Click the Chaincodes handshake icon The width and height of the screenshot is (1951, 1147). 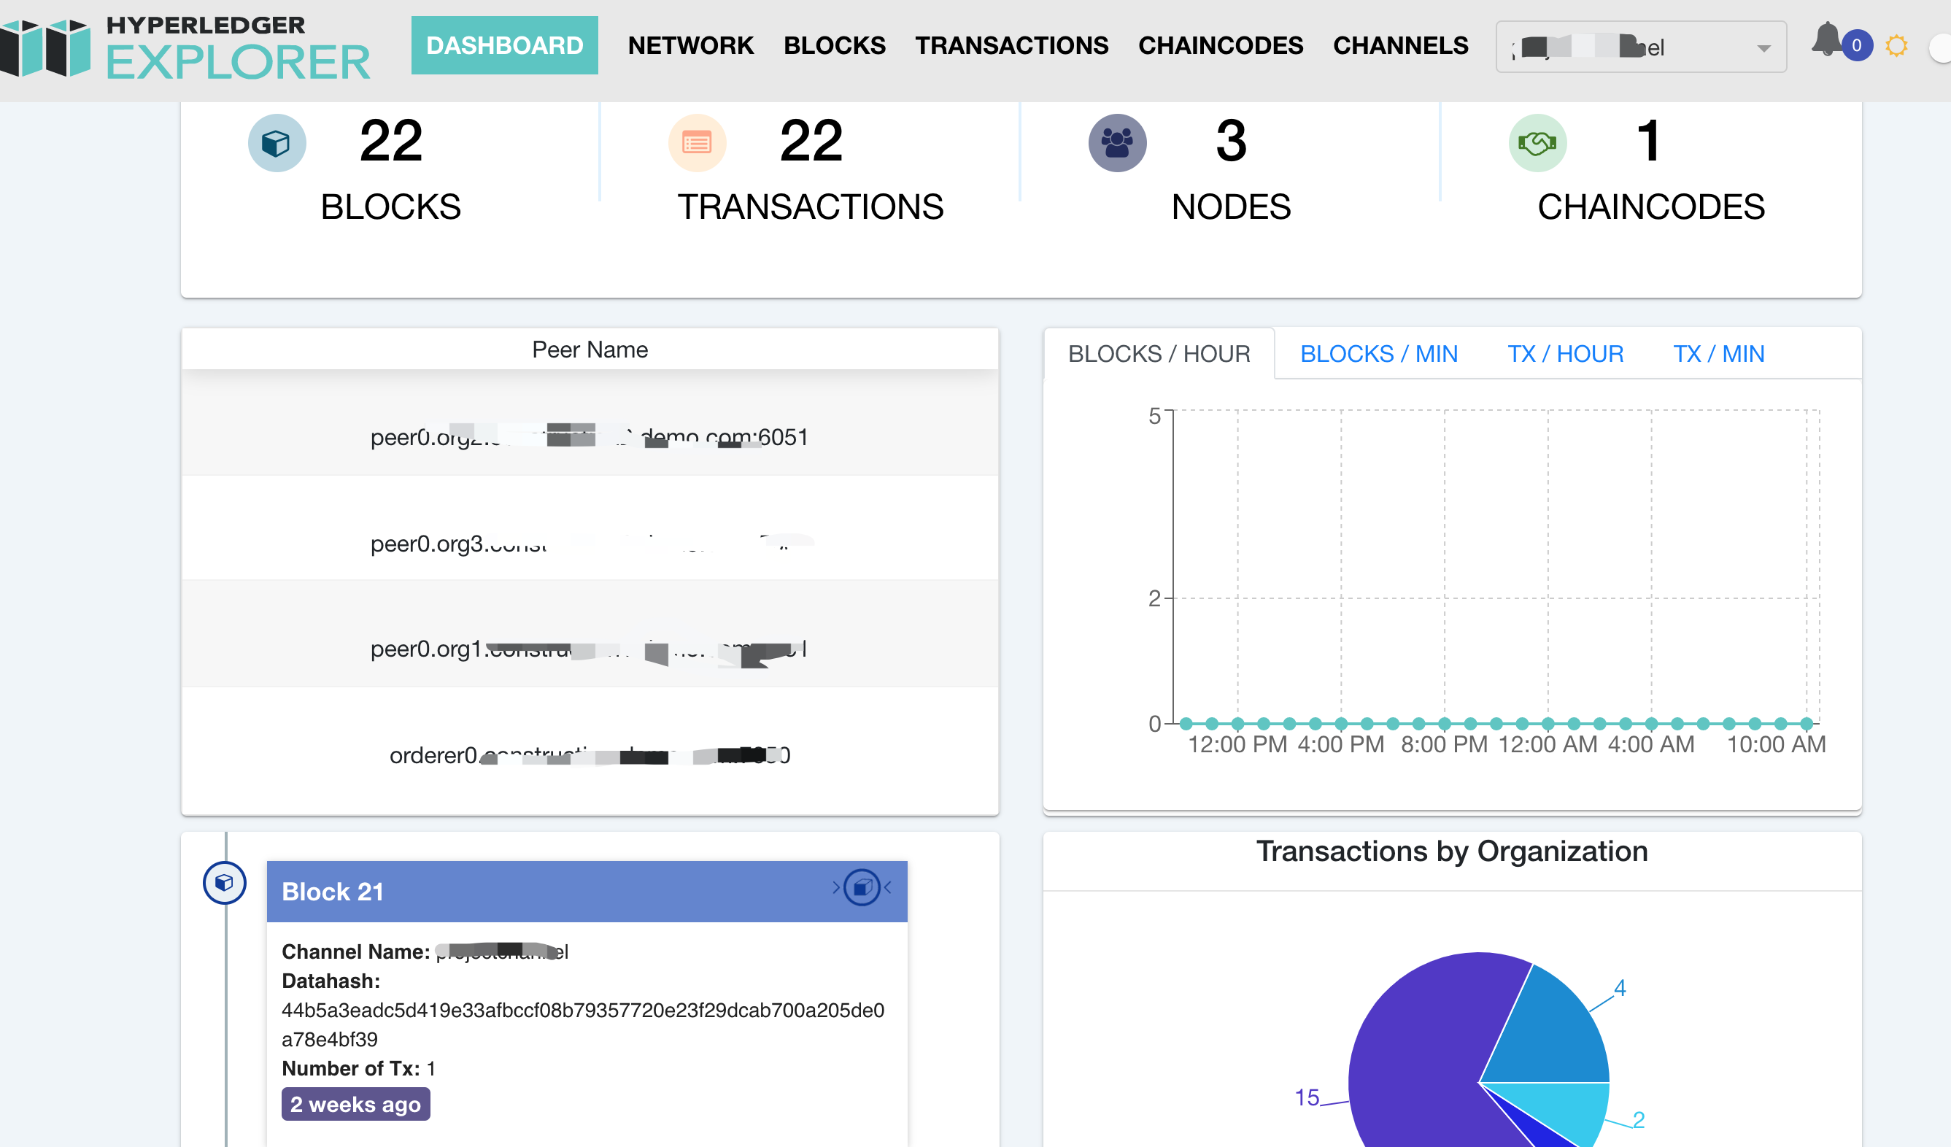1537,143
